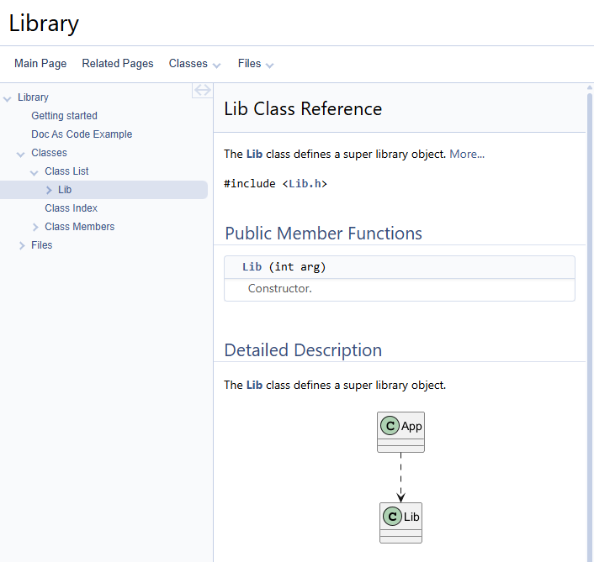
Task: Collapse the Library tree root arrow
Action: [8, 98]
